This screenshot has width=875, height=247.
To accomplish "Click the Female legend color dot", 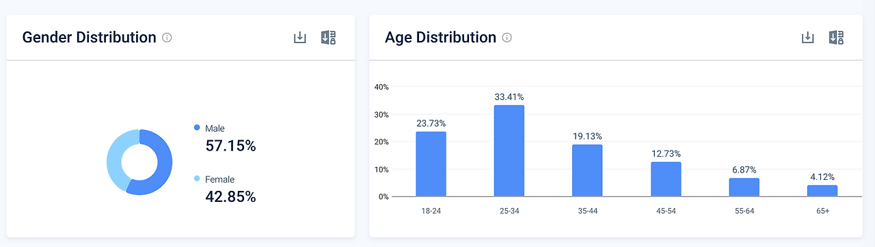I will 197,179.
